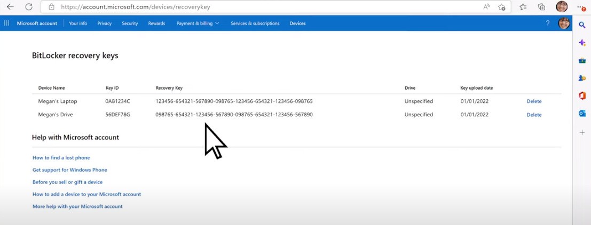Open the Favorites list icon

point(523,7)
